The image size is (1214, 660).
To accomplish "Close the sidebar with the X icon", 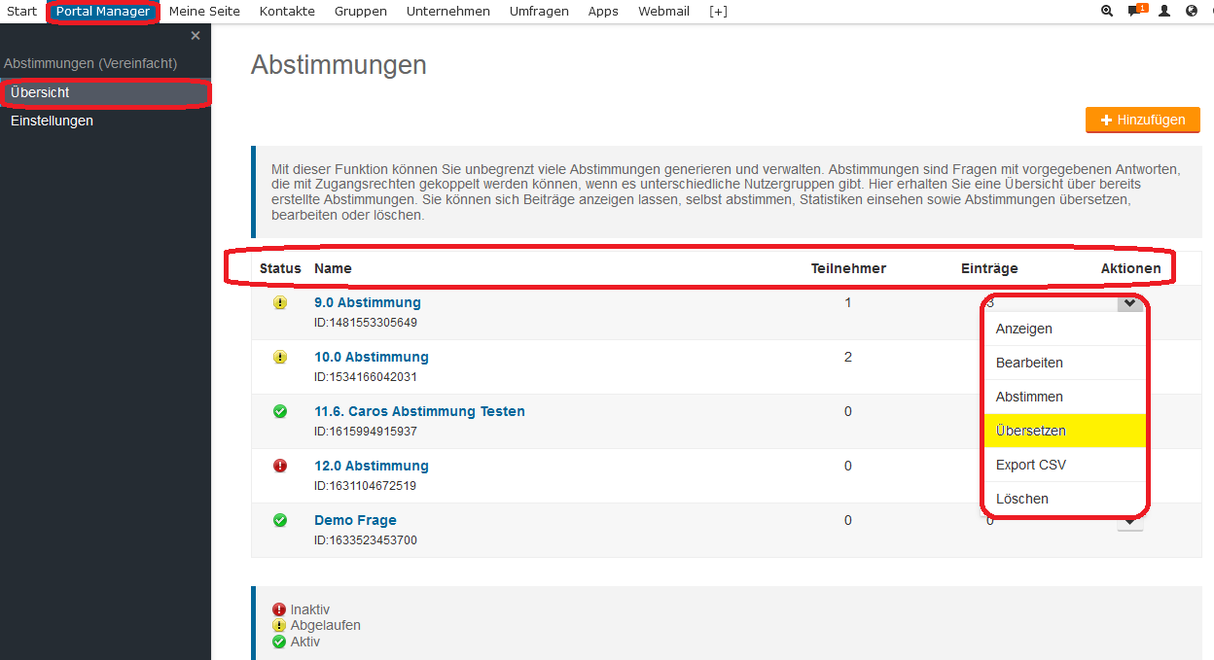I will [x=196, y=36].
